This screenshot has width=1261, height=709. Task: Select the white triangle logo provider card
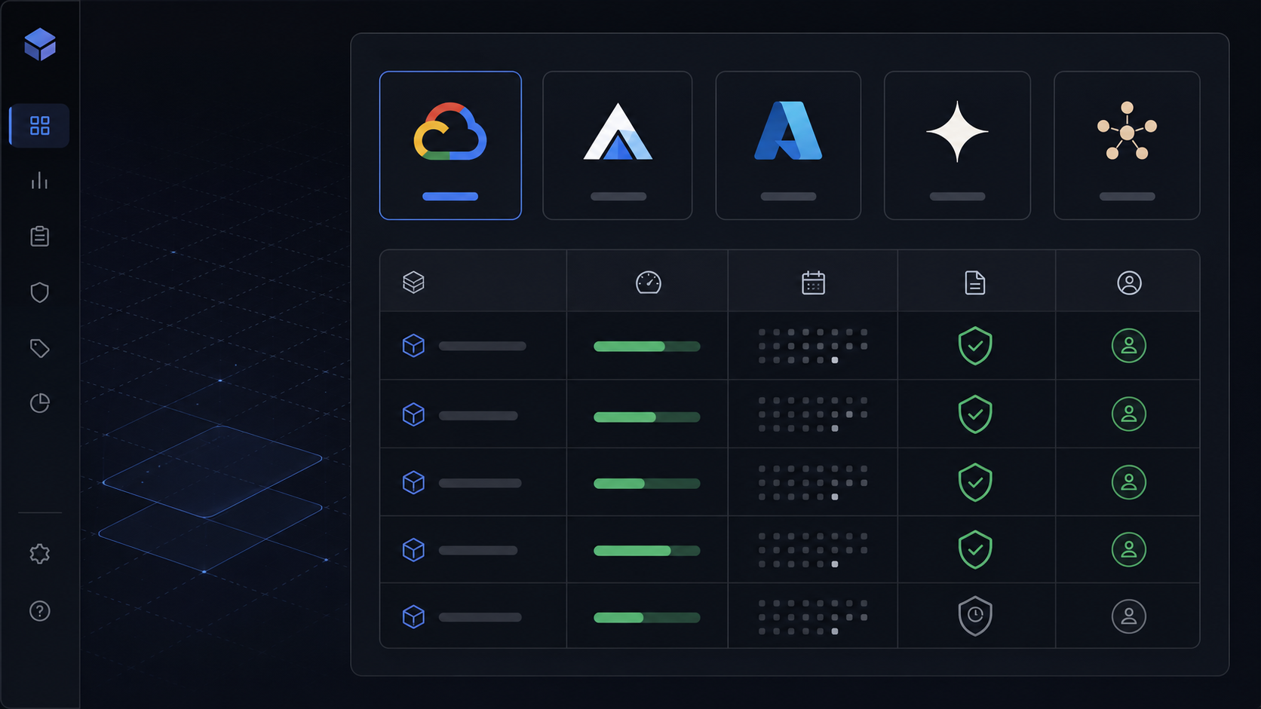pos(618,145)
